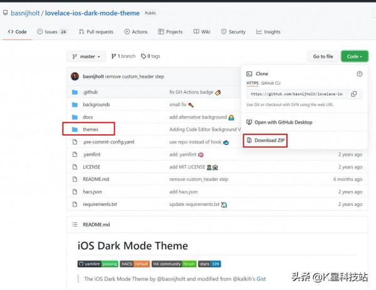Click the commit author avatar
Image resolution: width=376 pixels, height=290 pixels.
(75, 76)
